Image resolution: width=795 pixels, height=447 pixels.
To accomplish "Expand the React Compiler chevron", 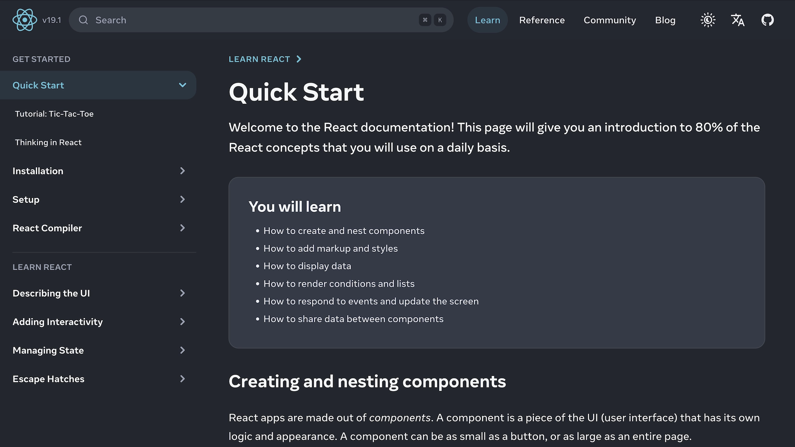I will point(182,228).
